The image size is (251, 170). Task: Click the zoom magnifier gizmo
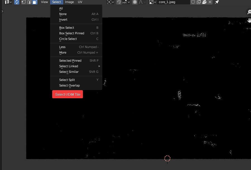point(249,12)
